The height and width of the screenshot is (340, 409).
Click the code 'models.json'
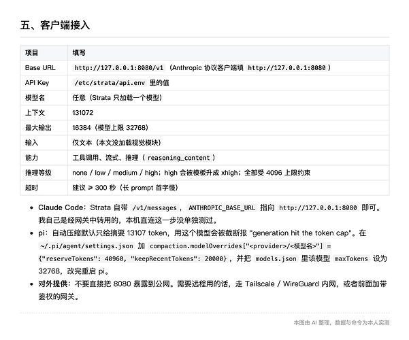(x=276, y=258)
